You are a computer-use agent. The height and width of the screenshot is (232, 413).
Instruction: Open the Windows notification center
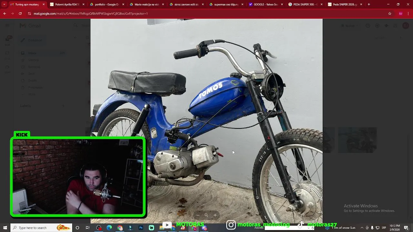coord(406,228)
